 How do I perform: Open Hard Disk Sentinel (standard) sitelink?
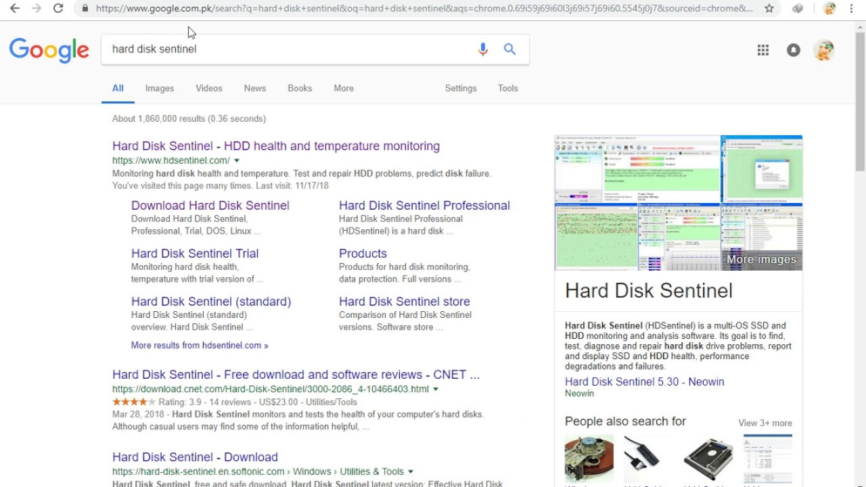point(211,302)
